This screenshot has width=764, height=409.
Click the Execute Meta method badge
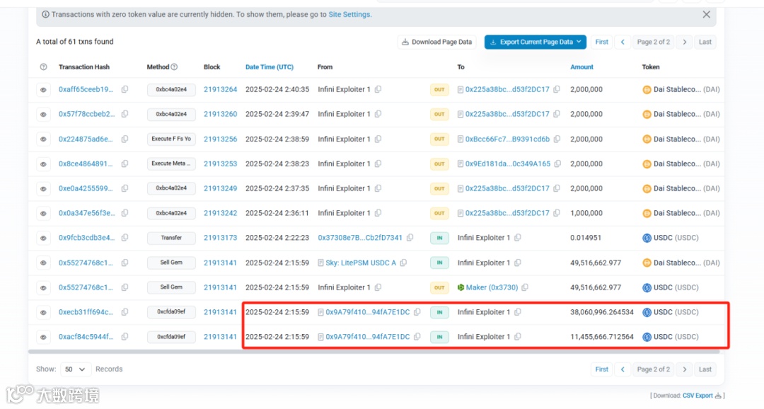[x=171, y=163]
